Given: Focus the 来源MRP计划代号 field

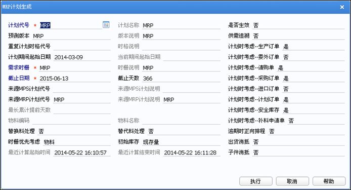Looking at the screenshot, I should click(82, 100).
